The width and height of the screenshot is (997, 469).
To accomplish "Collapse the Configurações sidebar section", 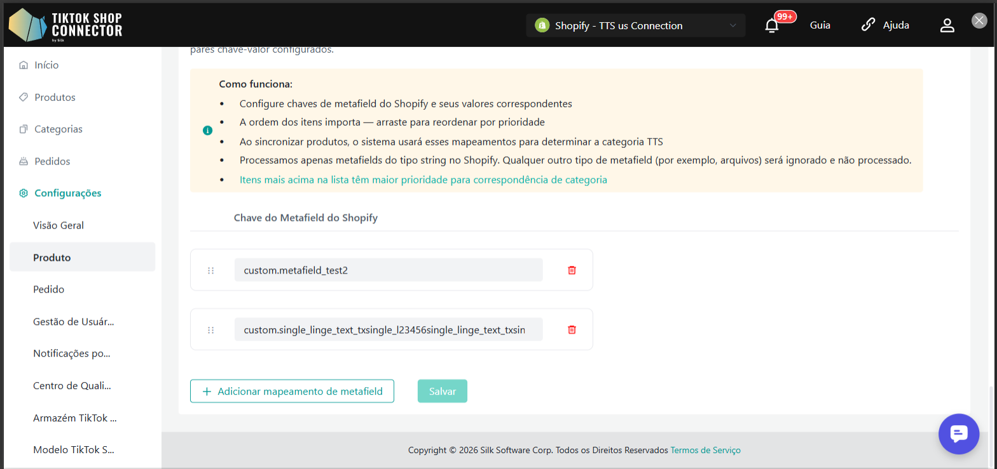I will (67, 193).
